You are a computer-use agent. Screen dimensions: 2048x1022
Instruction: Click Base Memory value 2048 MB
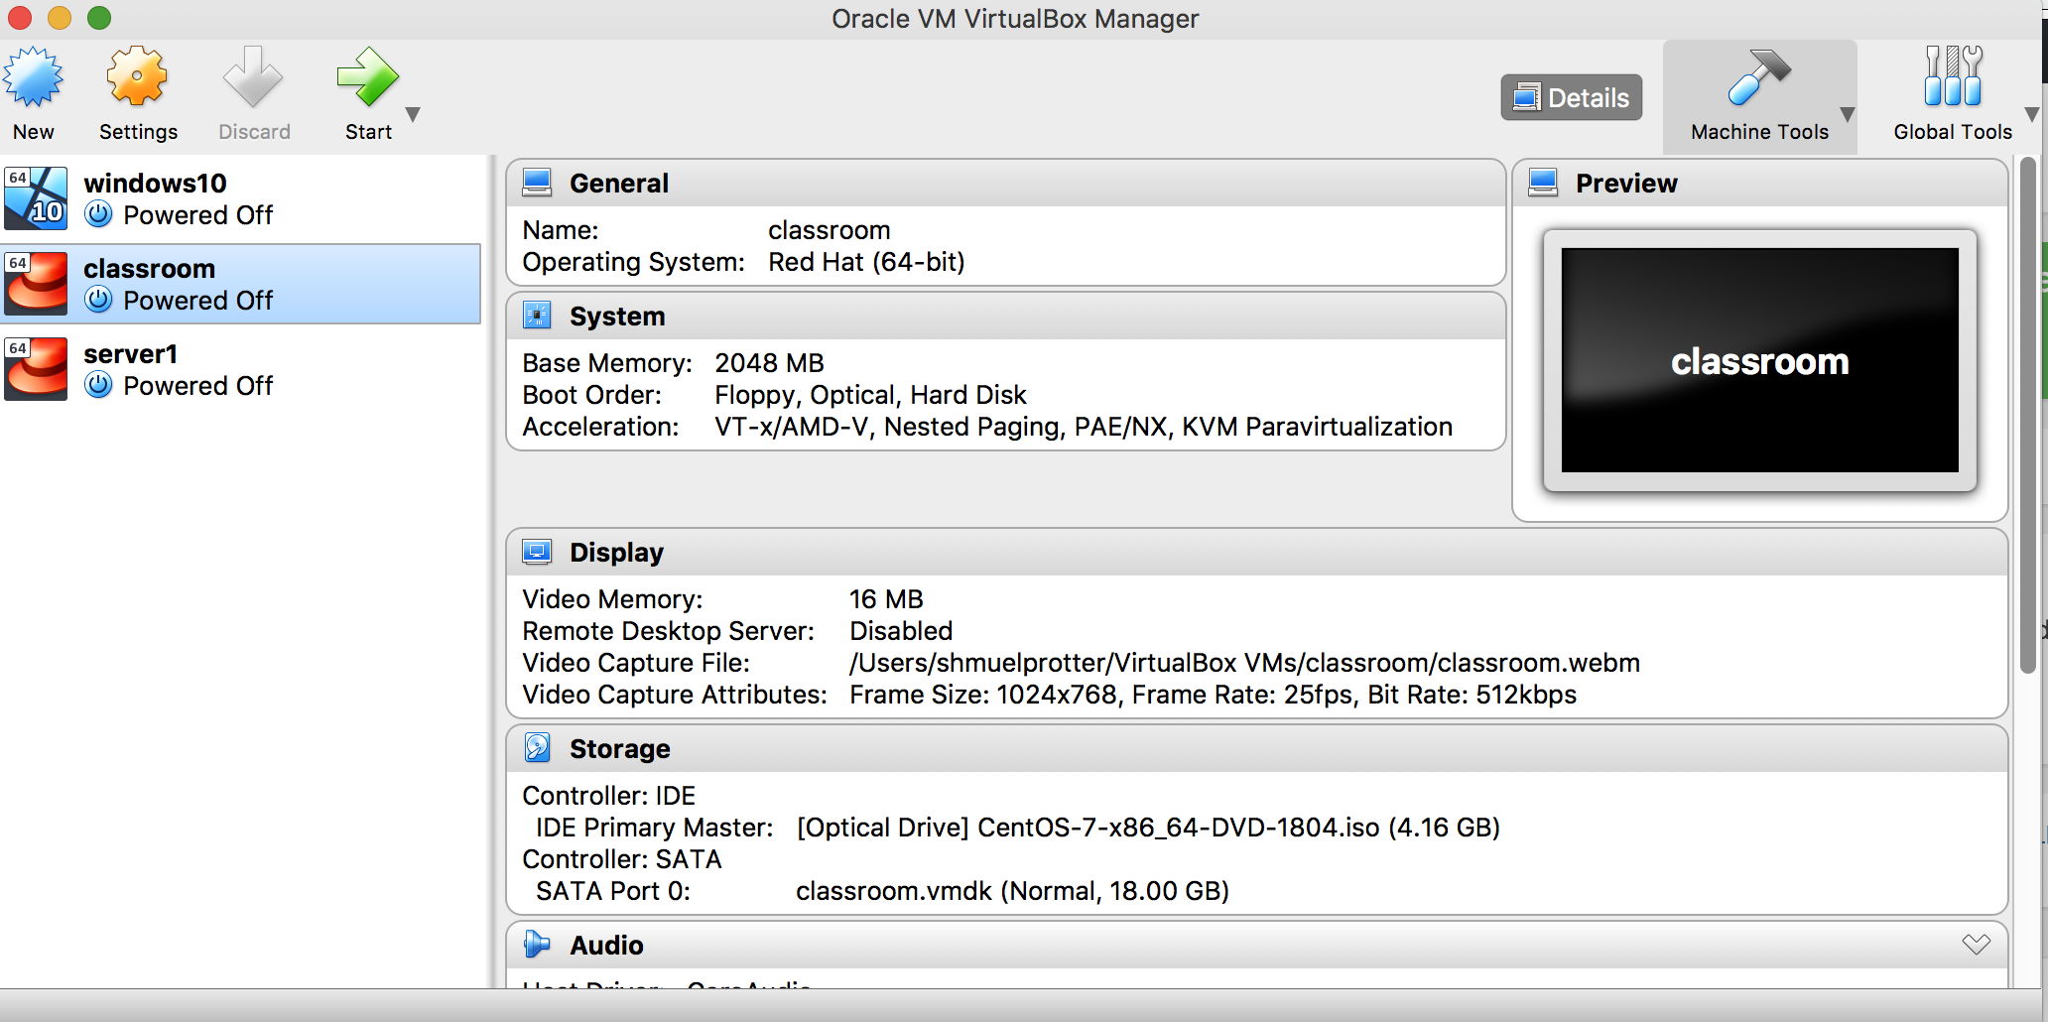[769, 363]
